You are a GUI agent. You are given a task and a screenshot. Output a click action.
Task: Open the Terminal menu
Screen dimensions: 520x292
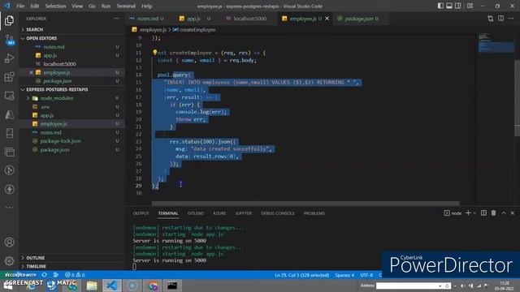point(126,6)
